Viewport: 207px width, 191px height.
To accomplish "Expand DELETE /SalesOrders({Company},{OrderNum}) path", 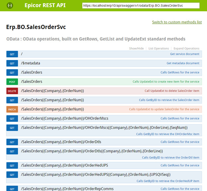I will (x=52, y=91).
